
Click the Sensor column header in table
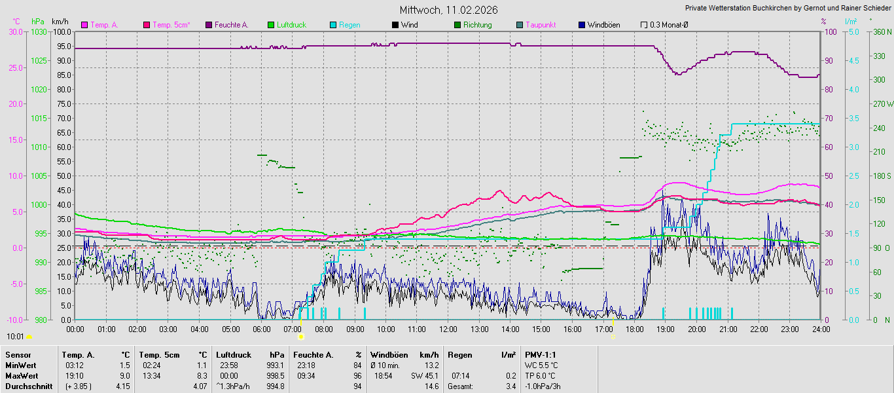click(18, 354)
